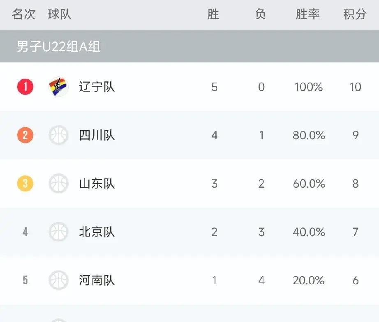
Task: Select the 北京队 team name
Action: [95, 232]
